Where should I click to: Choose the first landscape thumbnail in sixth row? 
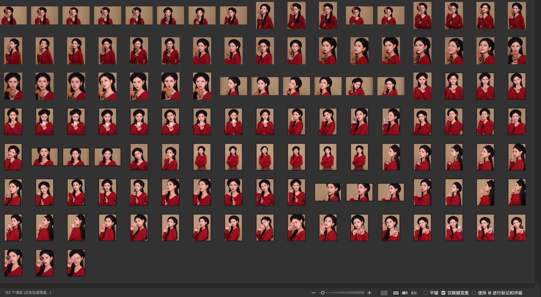click(x=328, y=192)
